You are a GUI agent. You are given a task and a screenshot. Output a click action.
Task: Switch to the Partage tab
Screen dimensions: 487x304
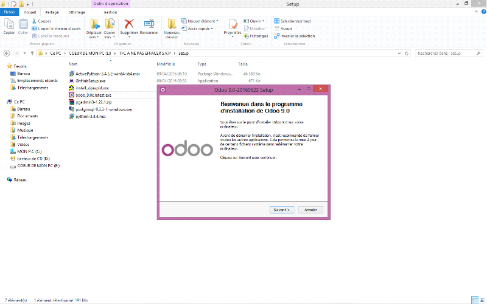[52, 12]
